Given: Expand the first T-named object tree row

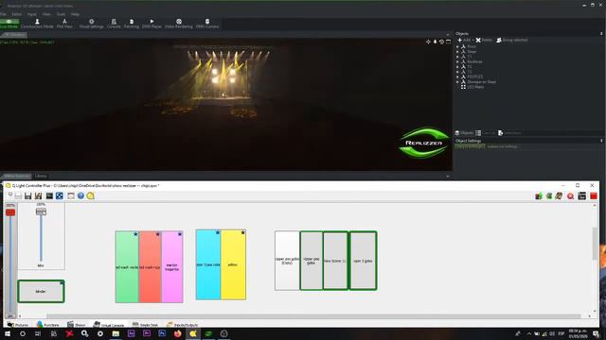Looking at the screenshot, I should click(457, 57).
